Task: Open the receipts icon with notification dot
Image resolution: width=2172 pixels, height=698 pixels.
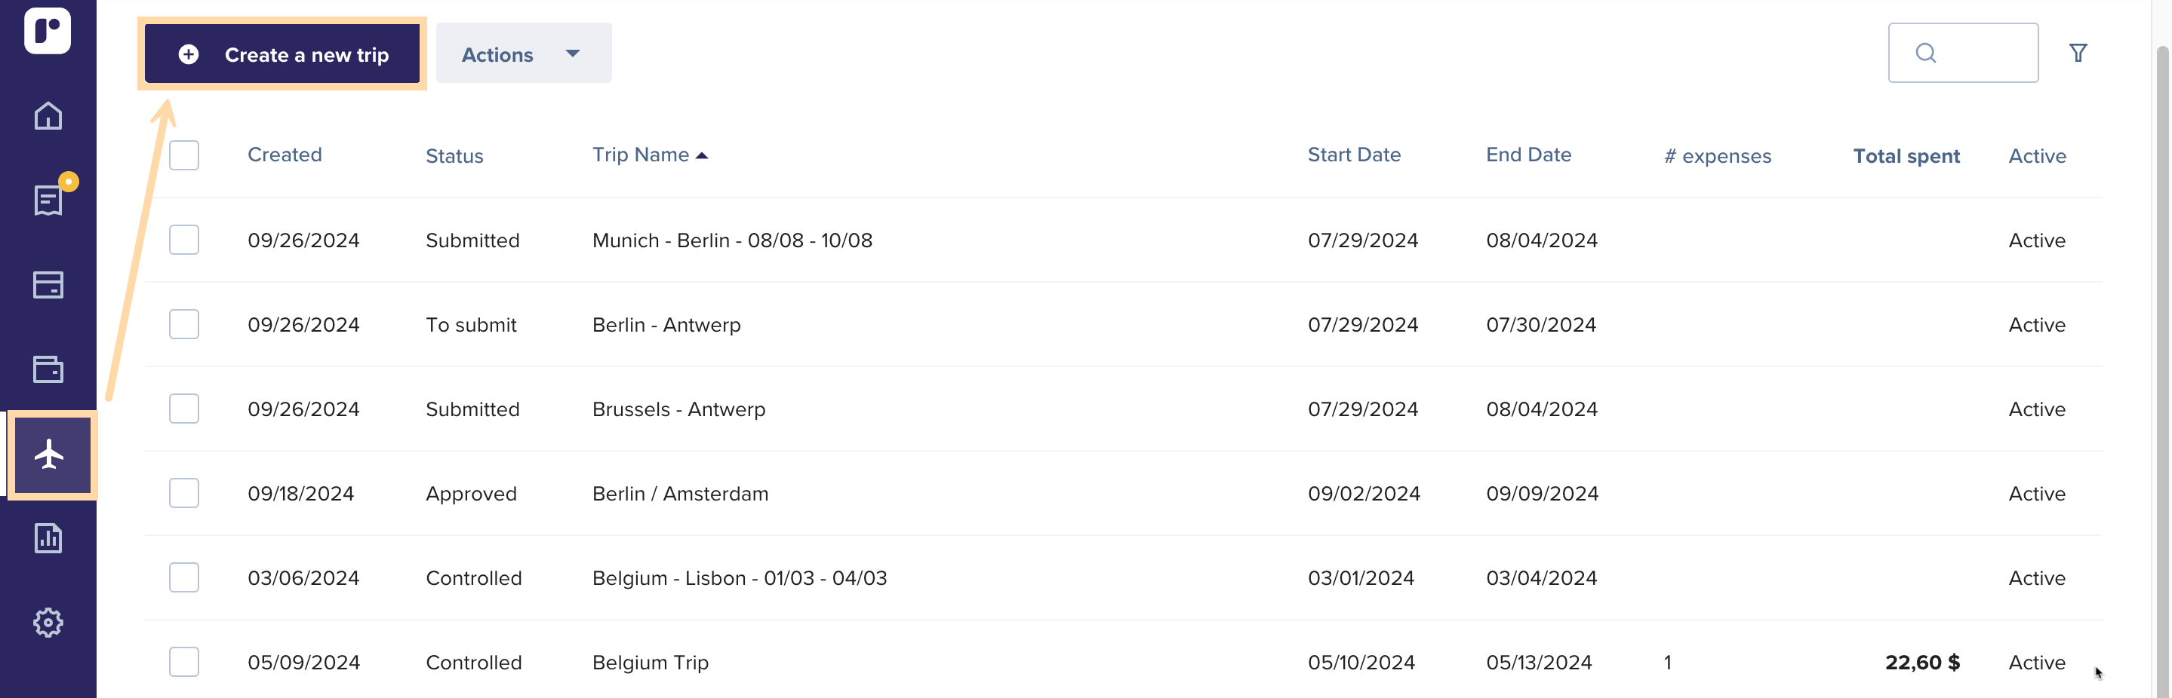Action: pos(48,201)
